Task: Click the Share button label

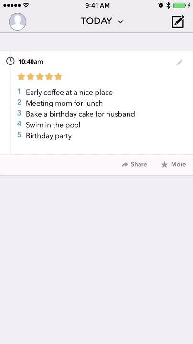Action: tap(139, 164)
